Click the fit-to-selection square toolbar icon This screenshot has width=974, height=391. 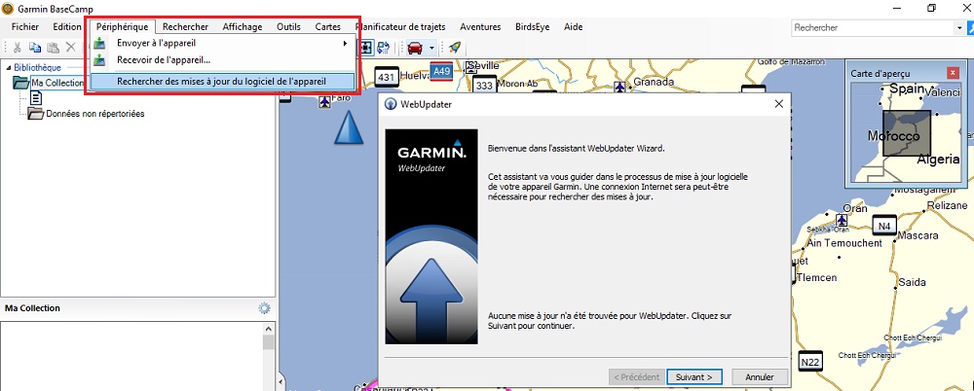366,47
